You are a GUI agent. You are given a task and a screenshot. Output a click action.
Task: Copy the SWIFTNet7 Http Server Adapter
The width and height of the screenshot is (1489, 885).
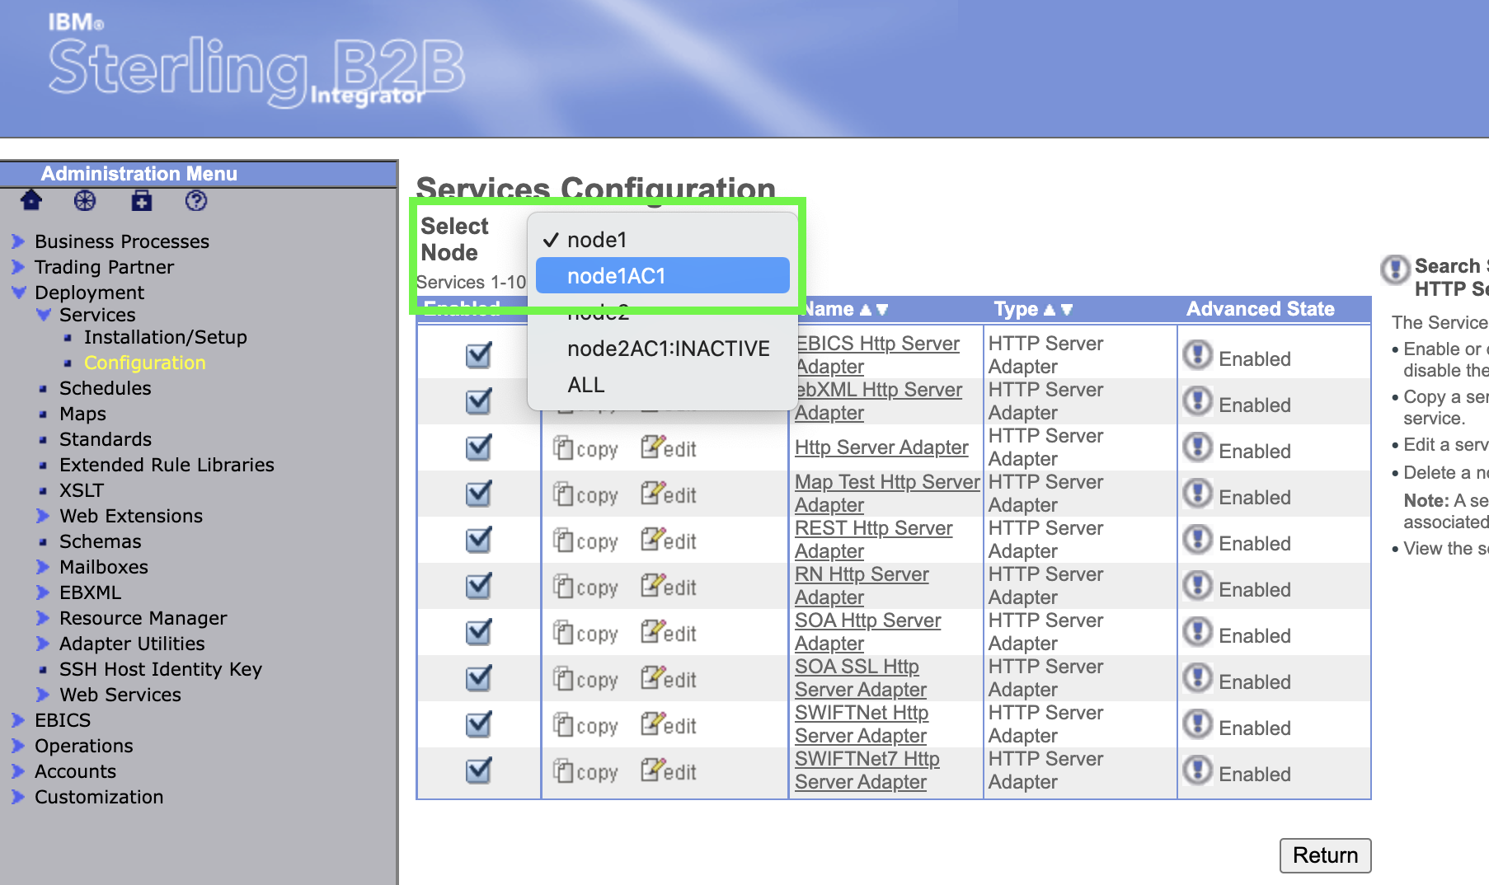[585, 771]
